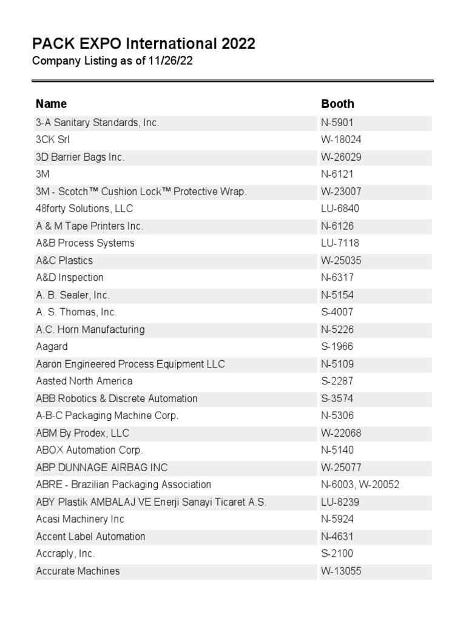
Task: Select booth LU-7118 for A&B Process Systems
Action: coord(340,243)
